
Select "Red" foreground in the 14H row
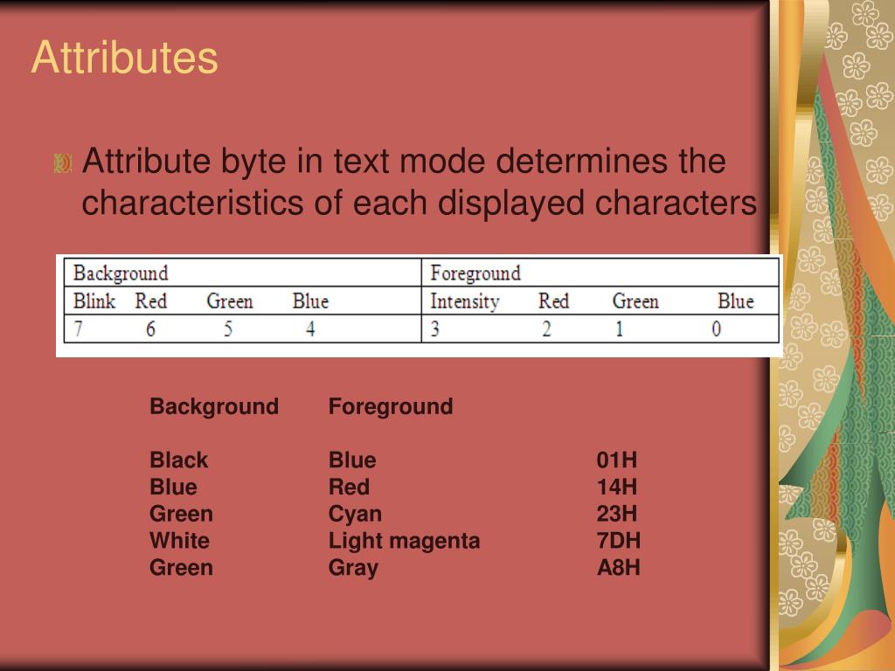click(x=349, y=487)
